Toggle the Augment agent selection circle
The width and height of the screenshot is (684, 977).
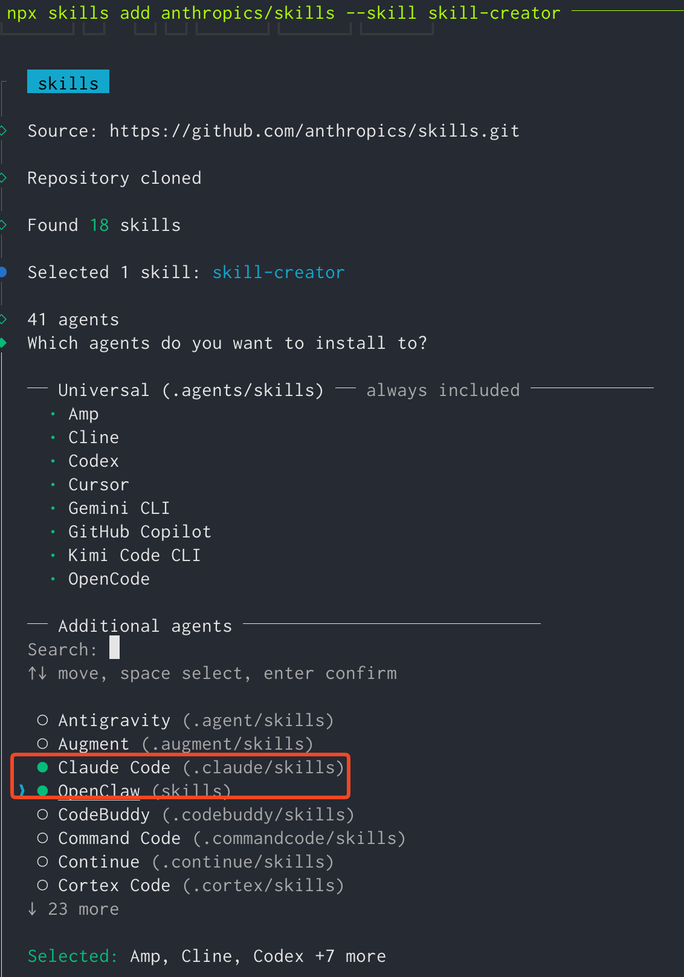click(x=42, y=744)
